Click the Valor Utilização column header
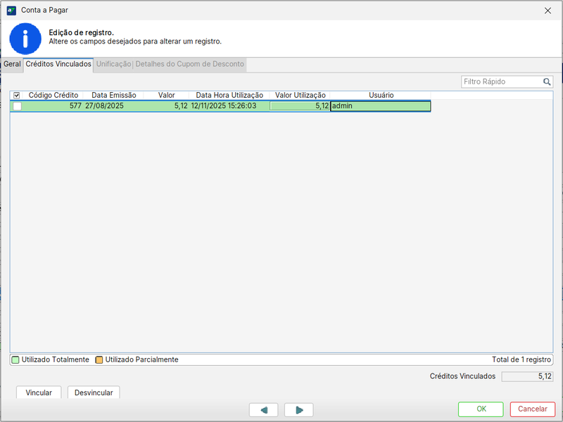563x422 pixels. point(300,95)
